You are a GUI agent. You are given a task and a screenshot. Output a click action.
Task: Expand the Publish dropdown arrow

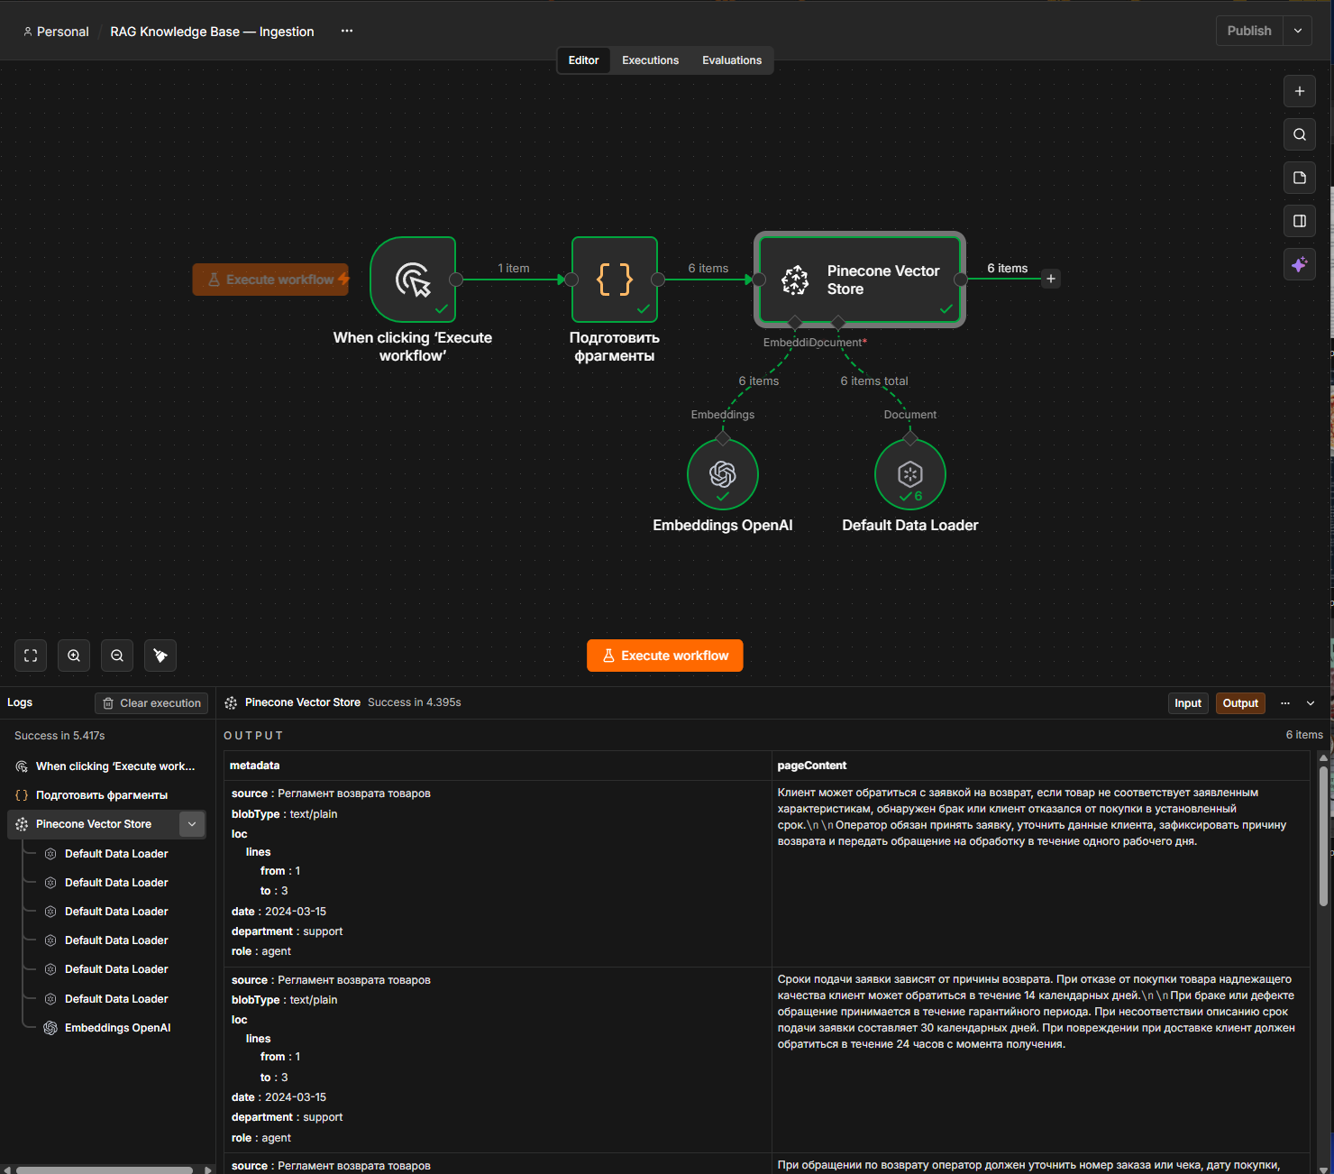[1298, 31]
